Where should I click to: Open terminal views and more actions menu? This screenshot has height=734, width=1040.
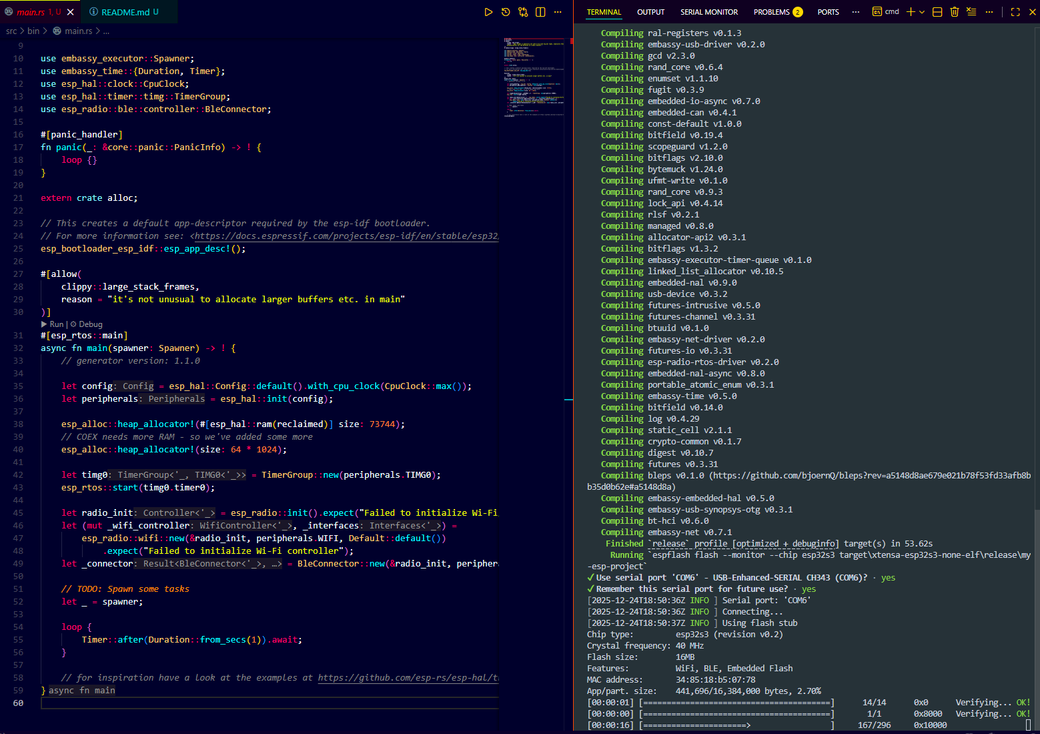989,12
